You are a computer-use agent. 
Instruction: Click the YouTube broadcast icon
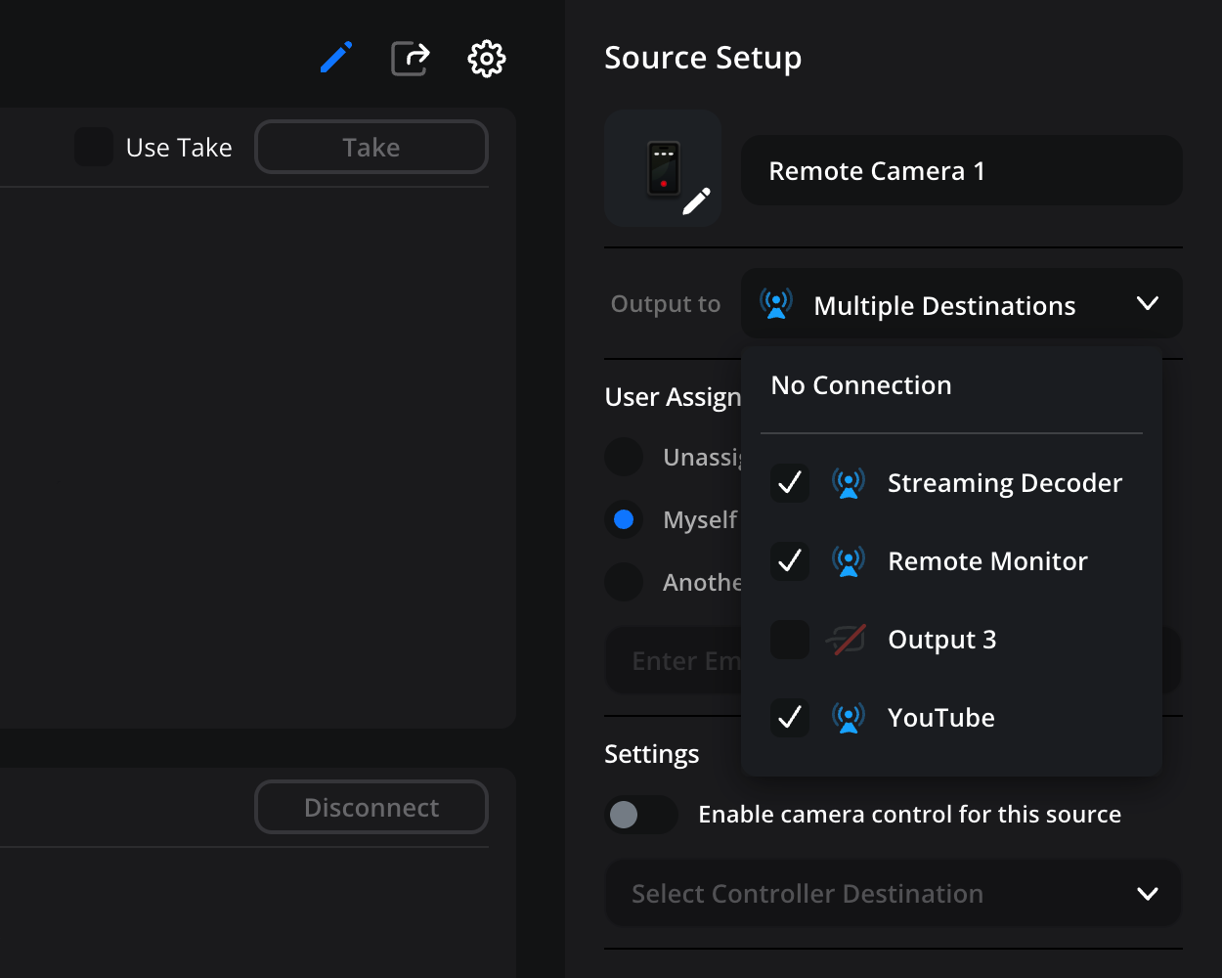point(849,718)
